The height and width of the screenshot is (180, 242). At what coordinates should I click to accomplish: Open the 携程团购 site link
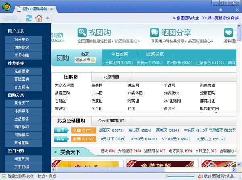(x=63, y=93)
